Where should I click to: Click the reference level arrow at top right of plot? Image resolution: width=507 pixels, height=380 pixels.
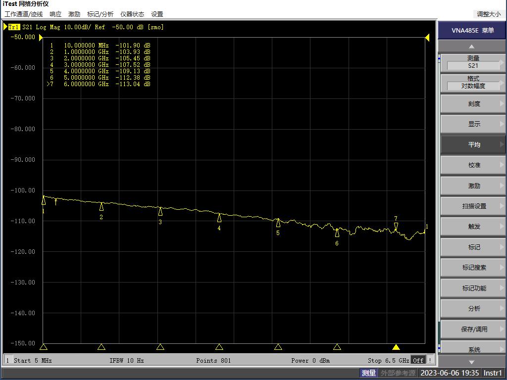click(x=427, y=38)
